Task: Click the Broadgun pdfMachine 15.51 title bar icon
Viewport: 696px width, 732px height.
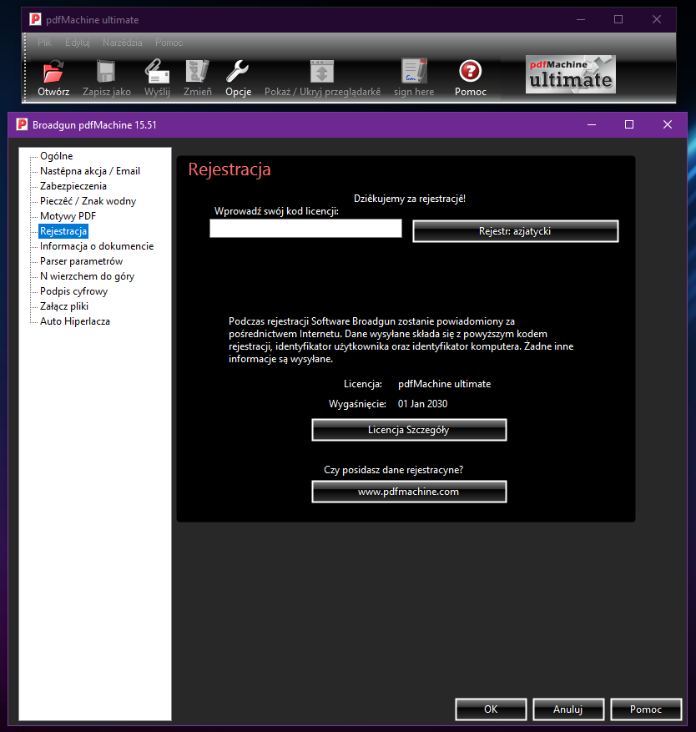Action: click(22, 124)
